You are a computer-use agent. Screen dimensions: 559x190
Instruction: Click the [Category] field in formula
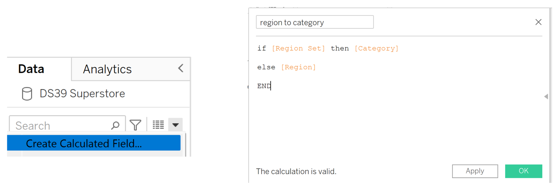tap(376, 49)
